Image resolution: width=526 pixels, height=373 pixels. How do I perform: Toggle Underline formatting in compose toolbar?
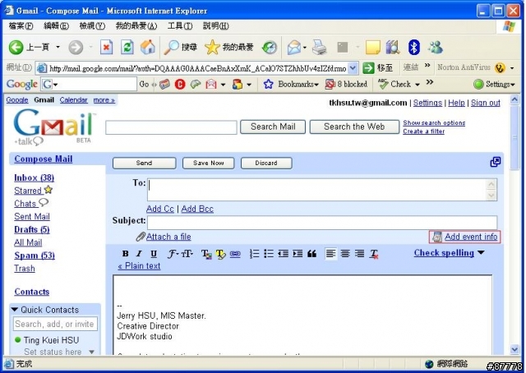pos(154,254)
